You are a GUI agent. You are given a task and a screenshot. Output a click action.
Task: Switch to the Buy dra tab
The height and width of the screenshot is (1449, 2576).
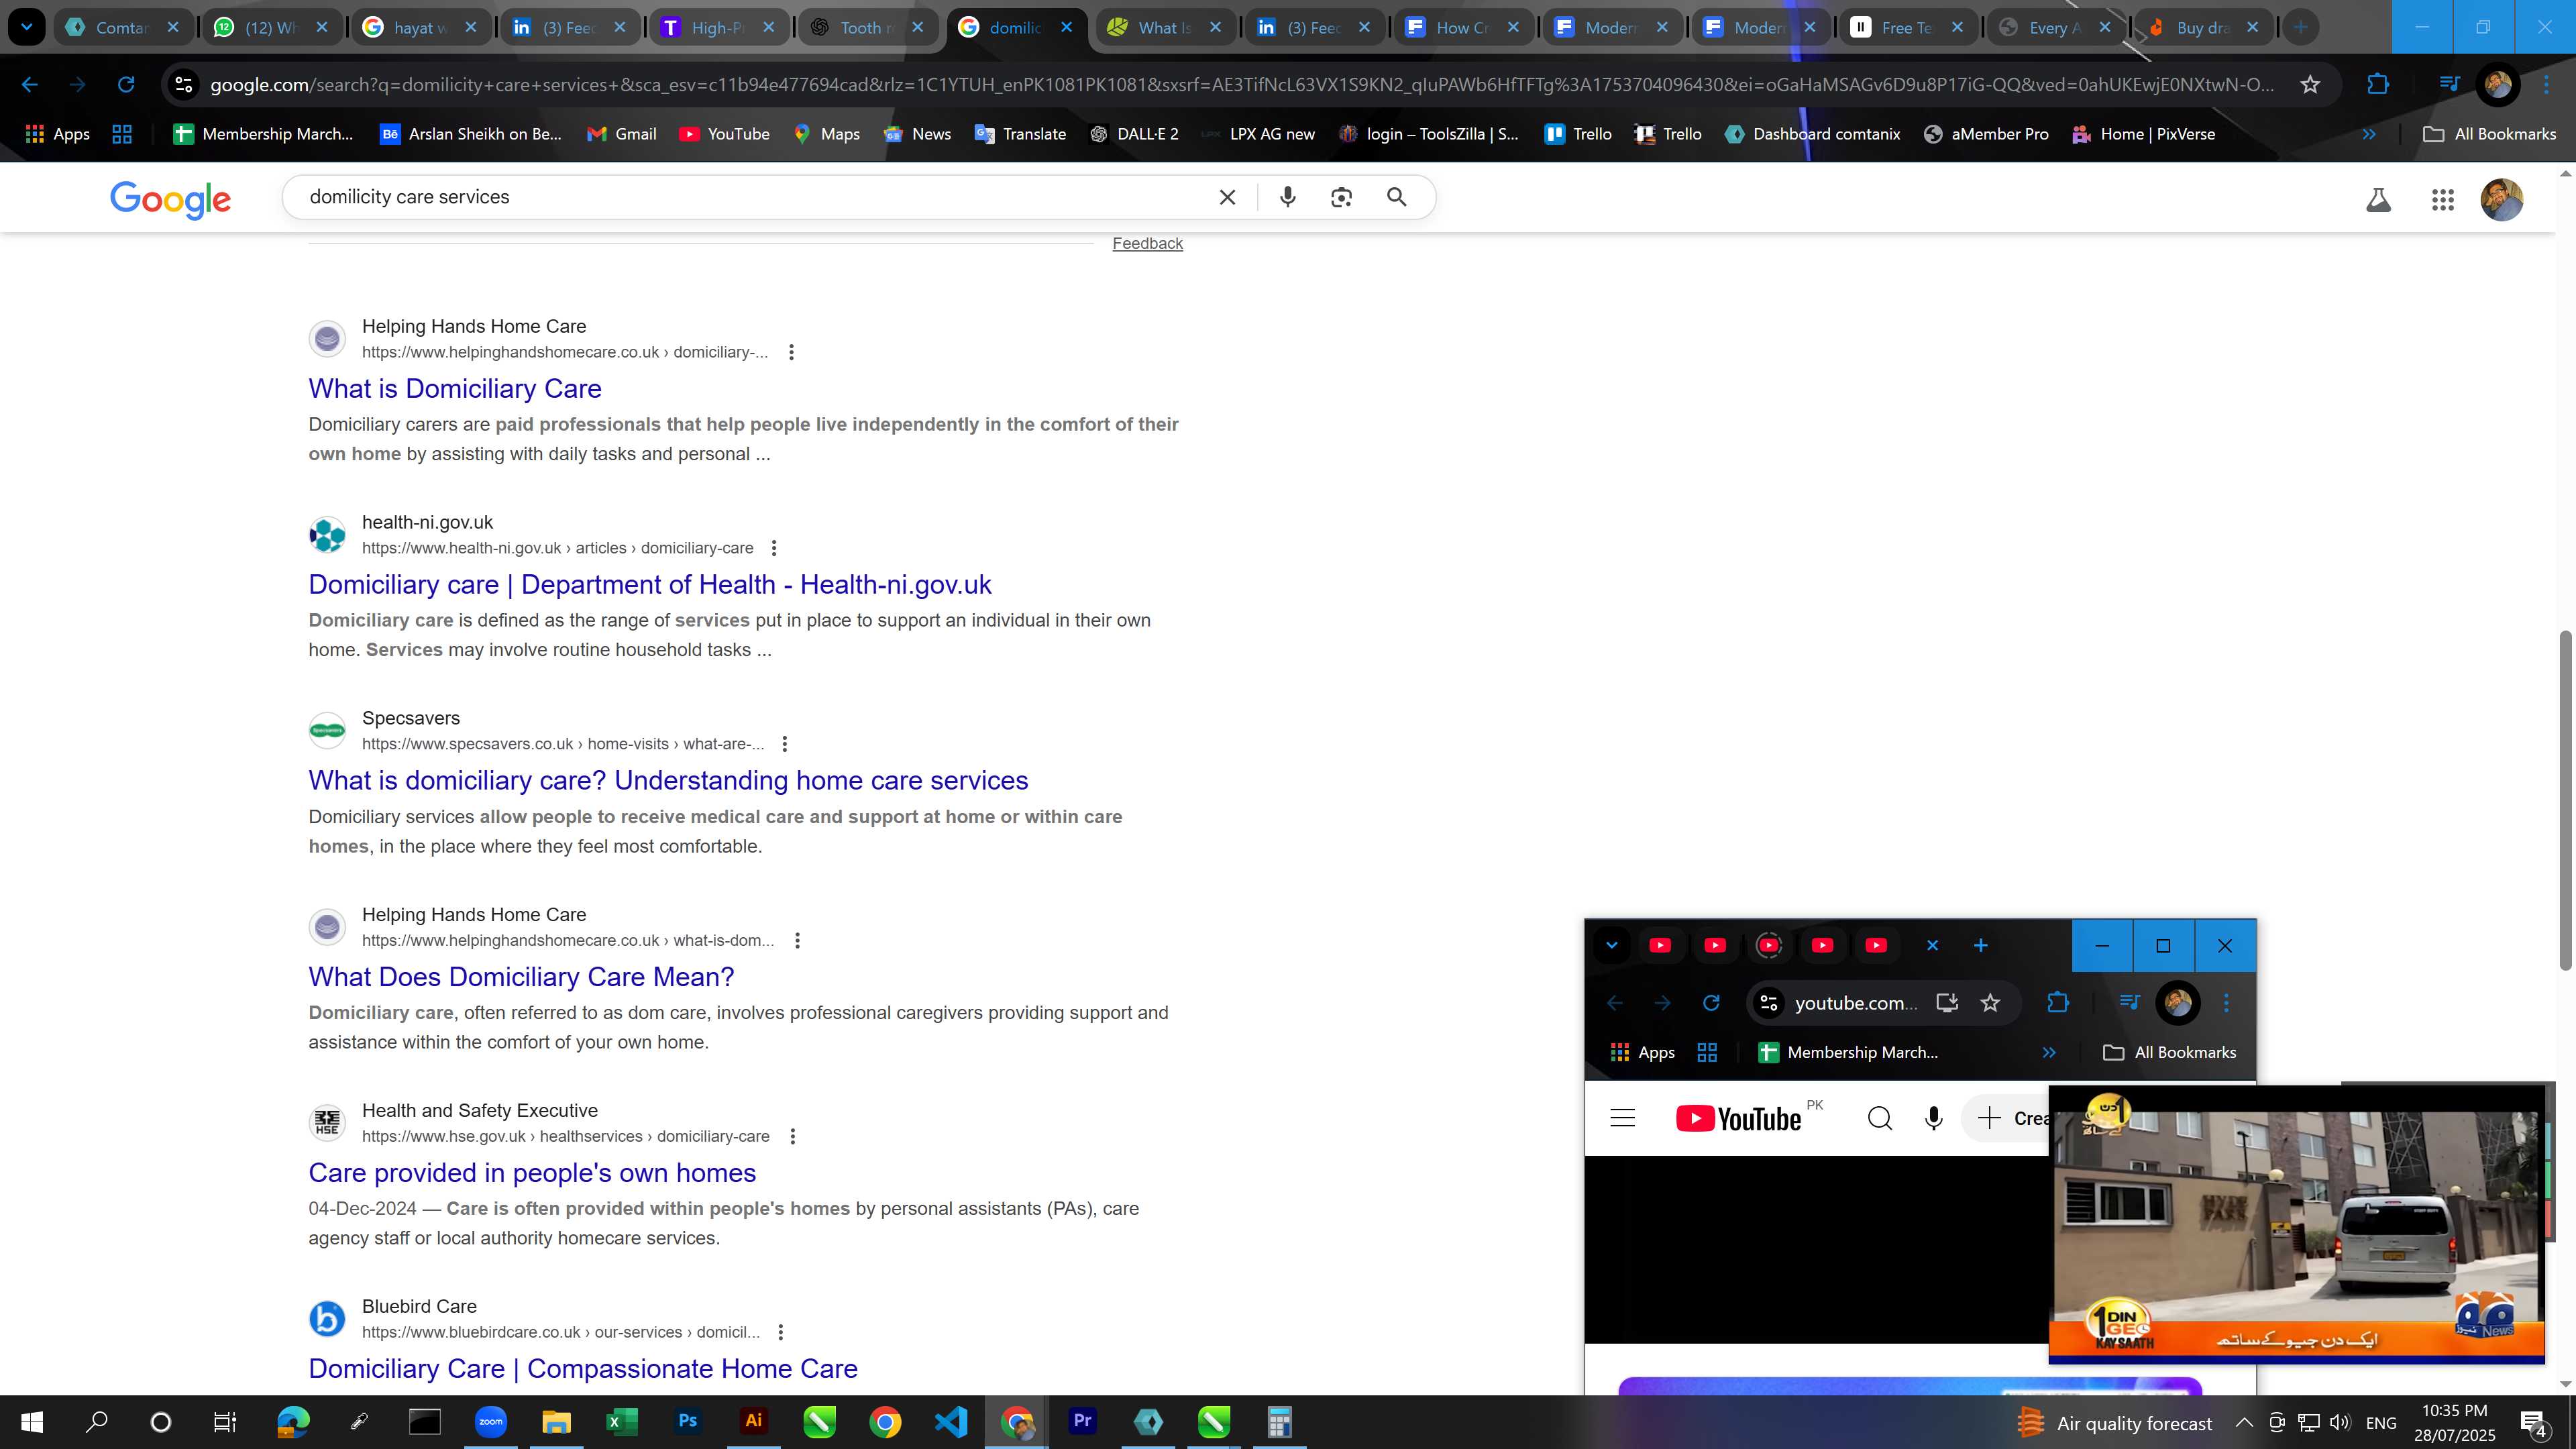coord(2203,28)
